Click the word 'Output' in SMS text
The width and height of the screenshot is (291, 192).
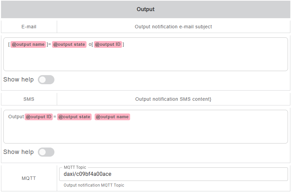(x=16, y=117)
